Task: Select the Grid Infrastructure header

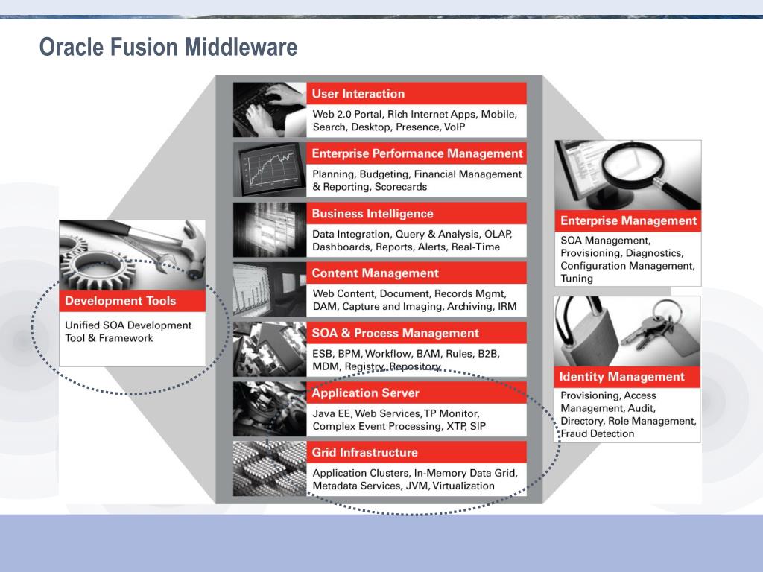Action: (x=417, y=452)
